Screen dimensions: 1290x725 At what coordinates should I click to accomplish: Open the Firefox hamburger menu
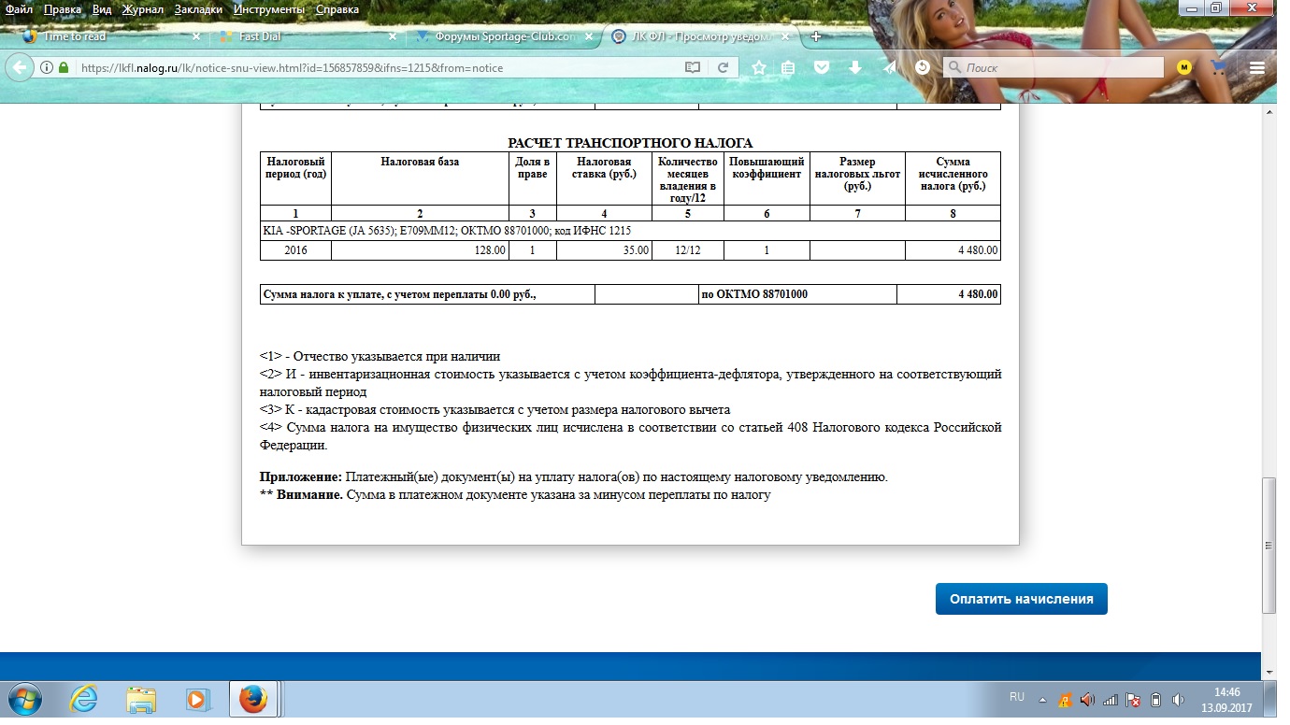click(x=1256, y=67)
